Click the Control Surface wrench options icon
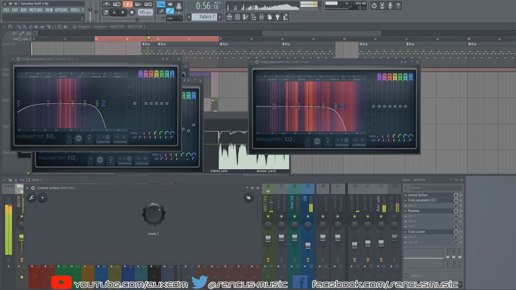The height and width of the screenshot is (290, 516). tap(31, 197)
